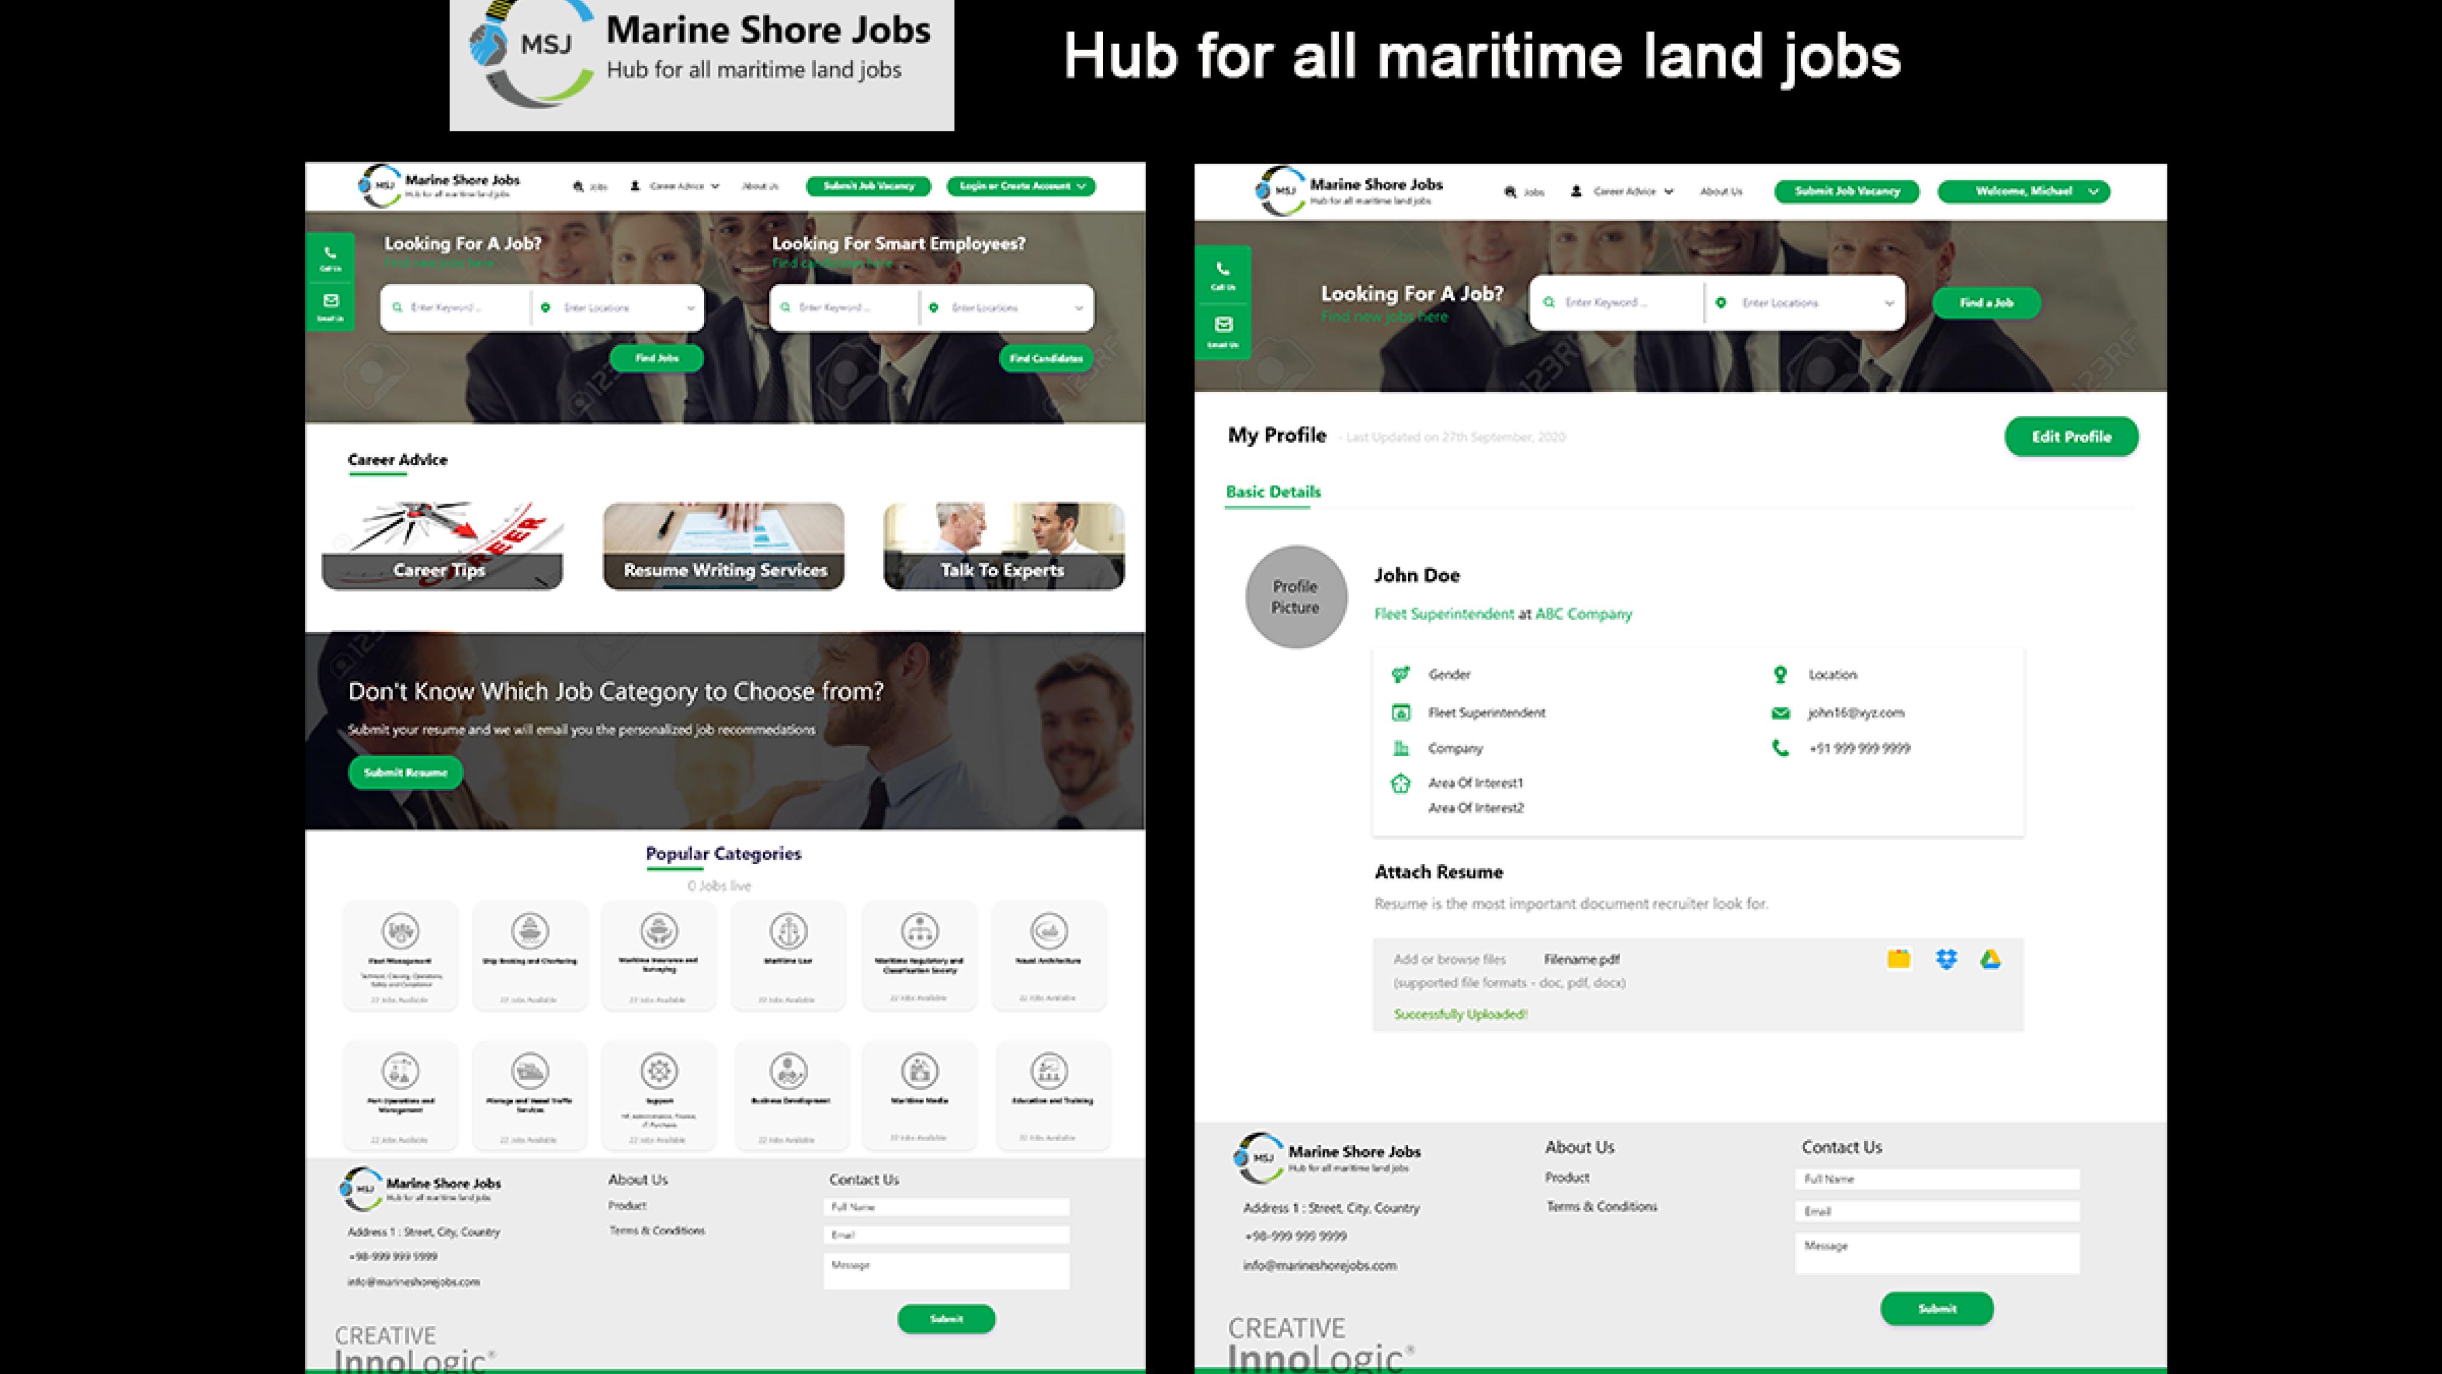This screenshot has height=1374, width=2442.
Task: Open the Support gear category icon
Action: tap(659, 1072)
